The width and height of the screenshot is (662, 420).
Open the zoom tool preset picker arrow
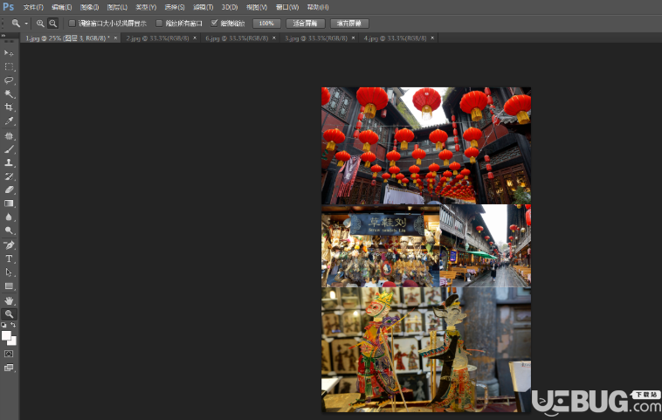pyautogui.click(x=26, y=24)
